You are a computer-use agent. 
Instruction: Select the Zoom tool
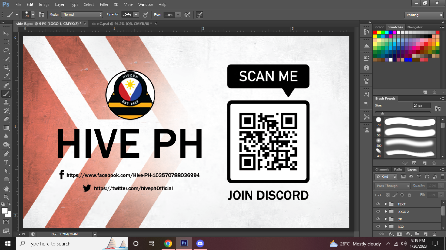6,197
